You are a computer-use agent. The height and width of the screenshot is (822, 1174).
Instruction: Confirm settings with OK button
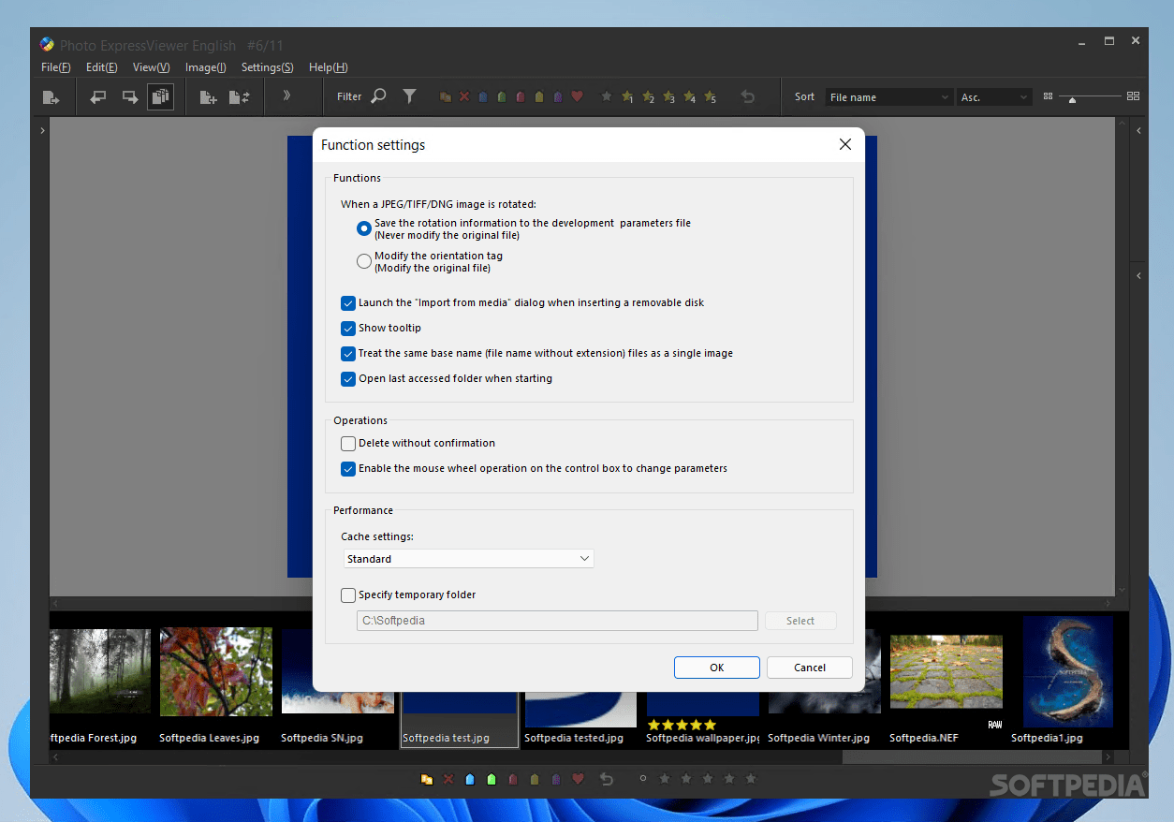pos(717,668)
